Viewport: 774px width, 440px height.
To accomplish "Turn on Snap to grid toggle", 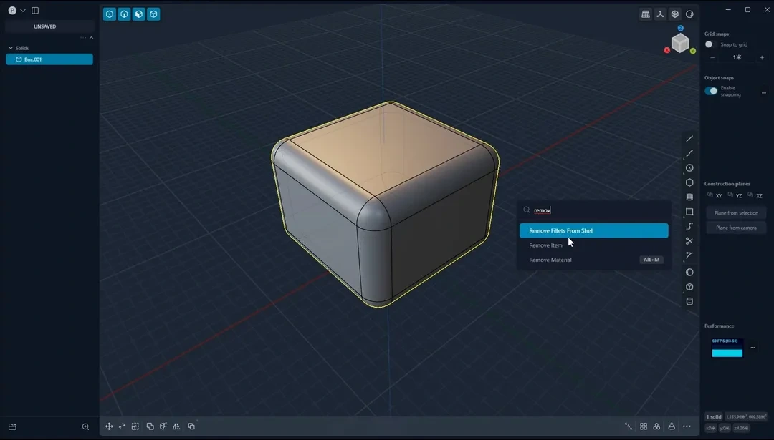I will point(710,44).
